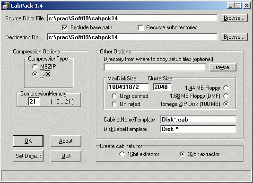Click the setup files directory field
This screenshot has width=253, height=183.
155,67
